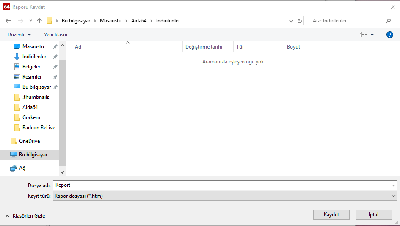The height and width of the screenshot is (226, 400).
Task: Click the Belgeler document icon
Action: pyautogui.click(x=17, y=67)
